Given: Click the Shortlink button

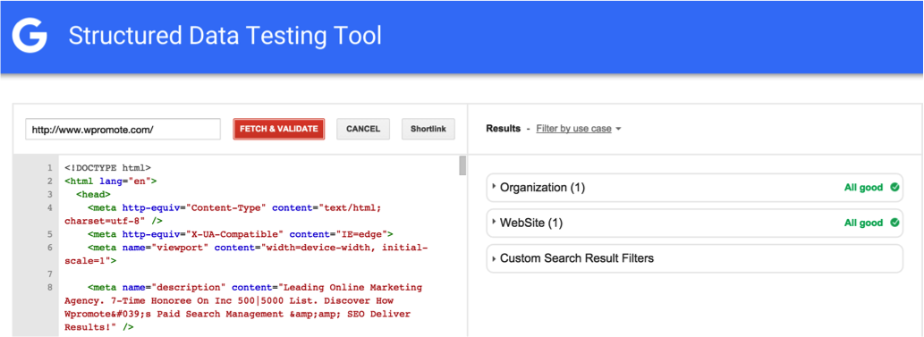Looking at the screenshot, I should point(428,129).
